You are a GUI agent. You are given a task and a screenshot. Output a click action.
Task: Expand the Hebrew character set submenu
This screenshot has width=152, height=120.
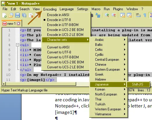[x=108, y=79]
